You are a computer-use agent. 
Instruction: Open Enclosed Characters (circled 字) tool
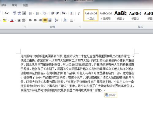[24, 20]
